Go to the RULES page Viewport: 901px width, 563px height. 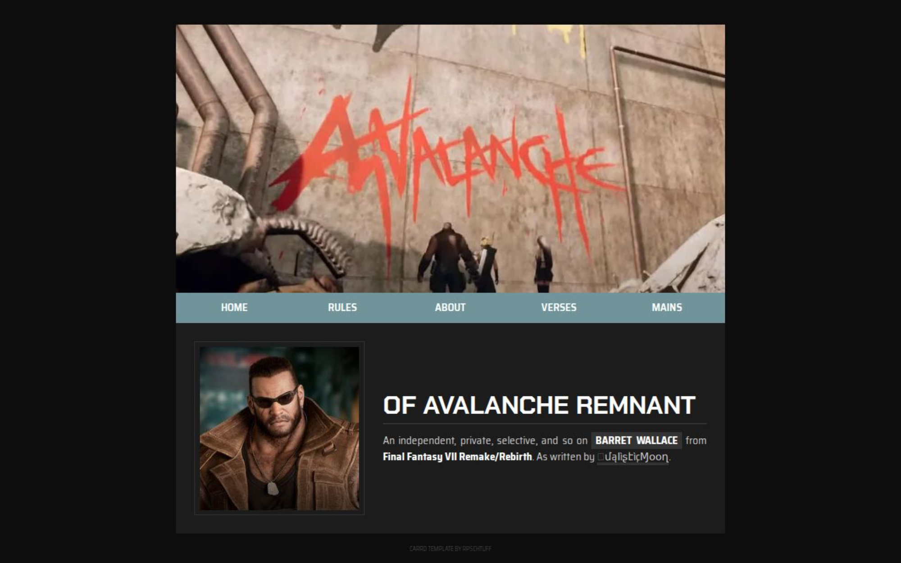342,308
